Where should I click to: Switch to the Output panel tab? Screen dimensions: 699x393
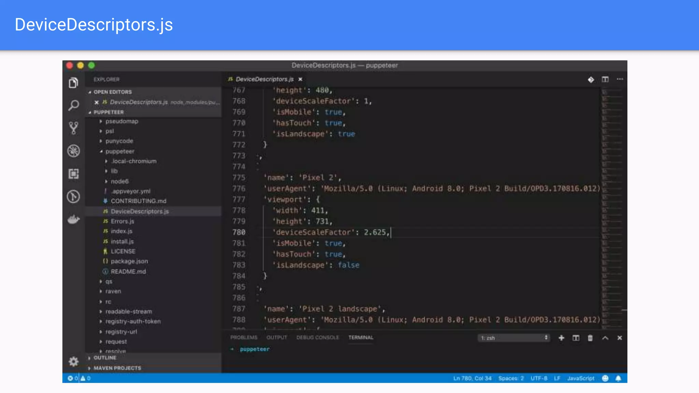[276, 337]
